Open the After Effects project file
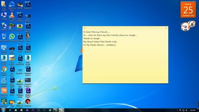The height and width of the screenshot is (112, 199). [x=28, y=93]
